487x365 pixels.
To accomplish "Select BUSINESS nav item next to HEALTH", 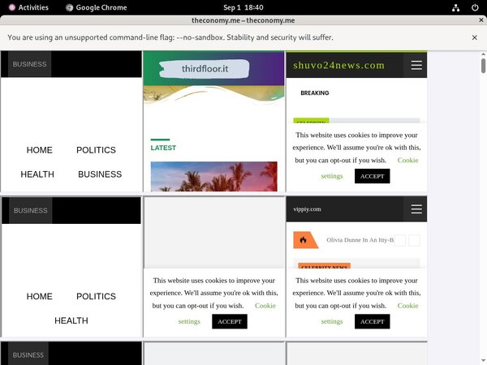I will click(x=100, y=174).
